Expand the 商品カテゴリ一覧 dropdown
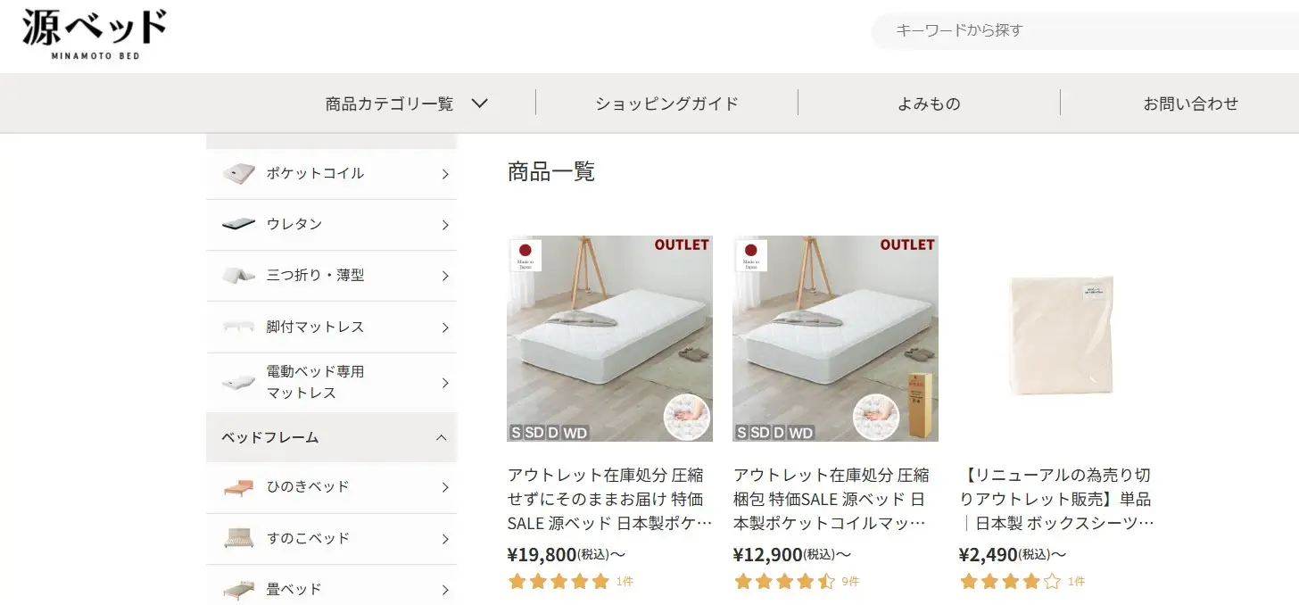Image resolution: width=1299 pixels, height=605 pixels. point(407,104)
